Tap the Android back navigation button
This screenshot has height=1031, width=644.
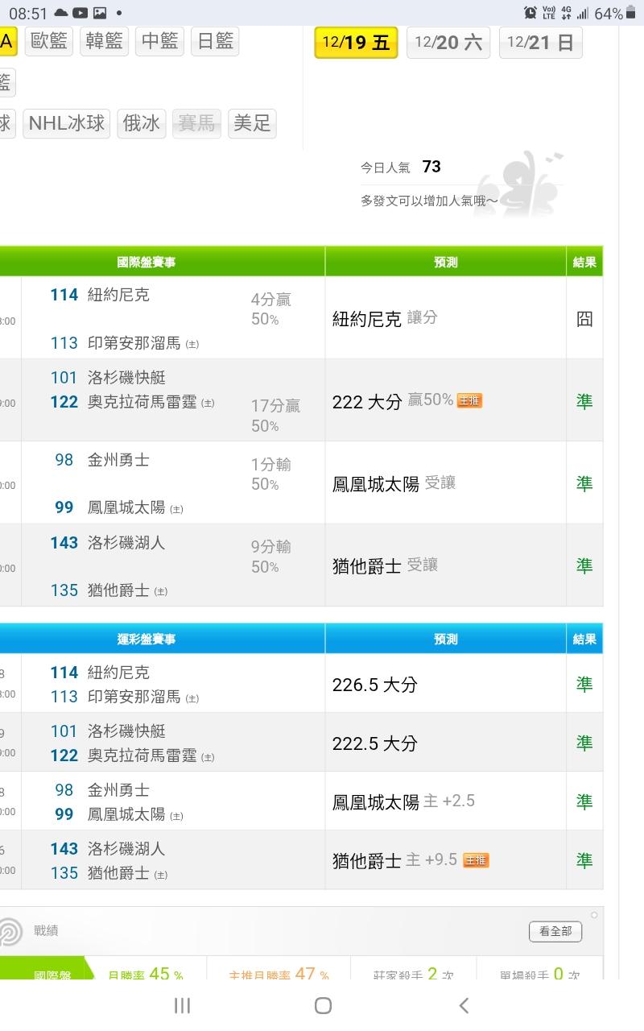pos(463,1005)
